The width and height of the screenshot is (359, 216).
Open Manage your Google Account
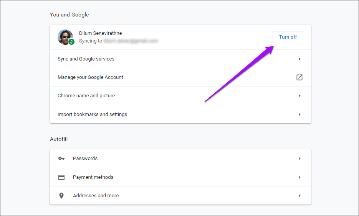click(180, 77)
